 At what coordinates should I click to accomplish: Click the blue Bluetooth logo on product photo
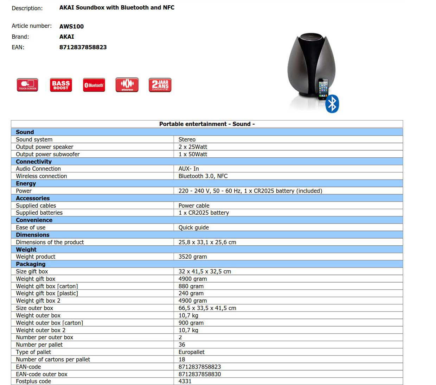332,104
